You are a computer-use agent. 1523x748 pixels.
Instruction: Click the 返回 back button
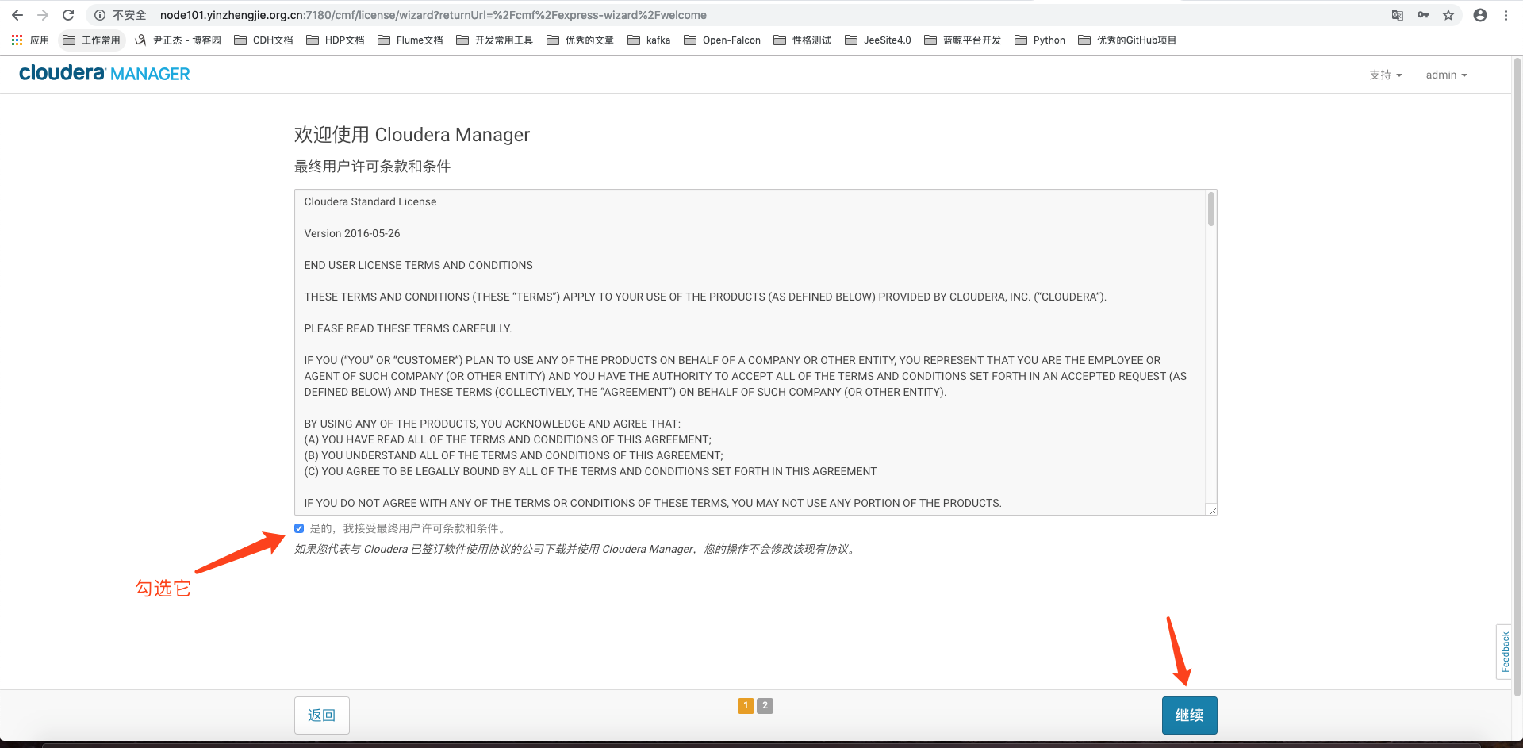coord(322,715)
